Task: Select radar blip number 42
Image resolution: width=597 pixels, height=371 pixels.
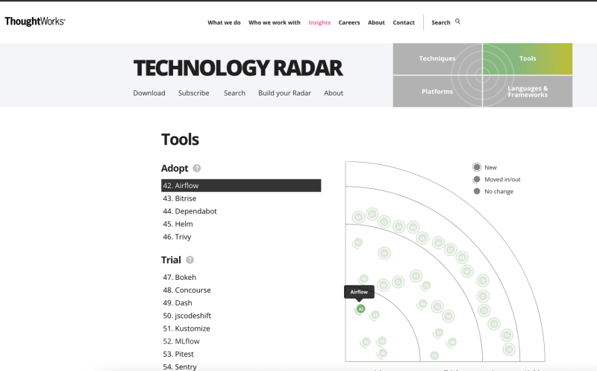Action: tap(361, 309)
